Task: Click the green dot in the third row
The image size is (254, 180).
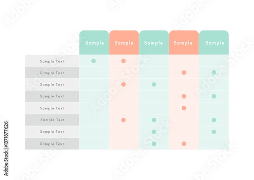Action: click(x=154, y=84)
